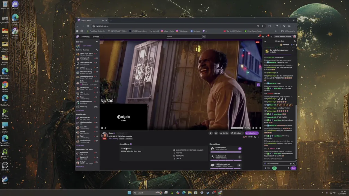Expand the viral clip cred banner

pos(293,51)
